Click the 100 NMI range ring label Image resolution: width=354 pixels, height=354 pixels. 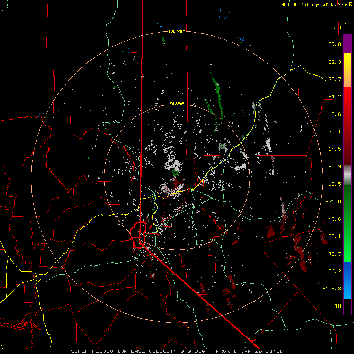177,31
